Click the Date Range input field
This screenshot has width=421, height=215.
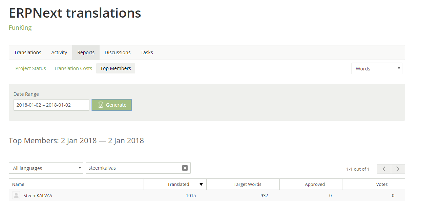tap(51, 105)
